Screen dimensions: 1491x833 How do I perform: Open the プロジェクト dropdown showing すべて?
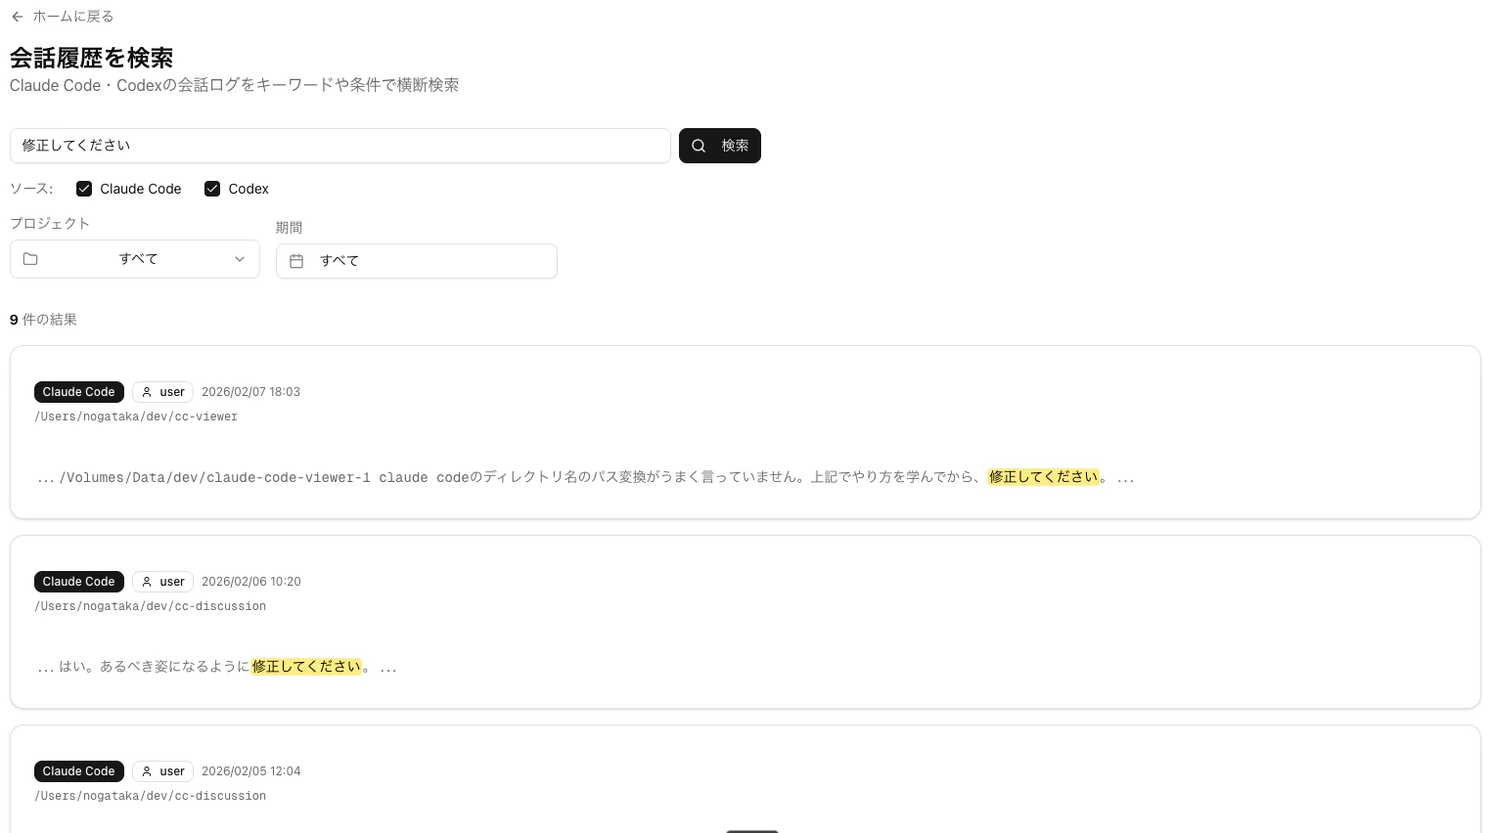(x=135, y=259)
